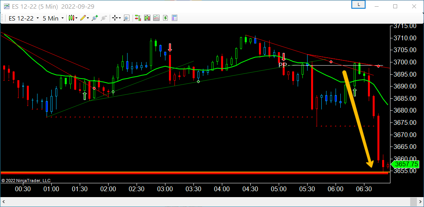Open the Data Series candlestick window icon
This screenshot has height=207, width=424.
pos(147,18)
